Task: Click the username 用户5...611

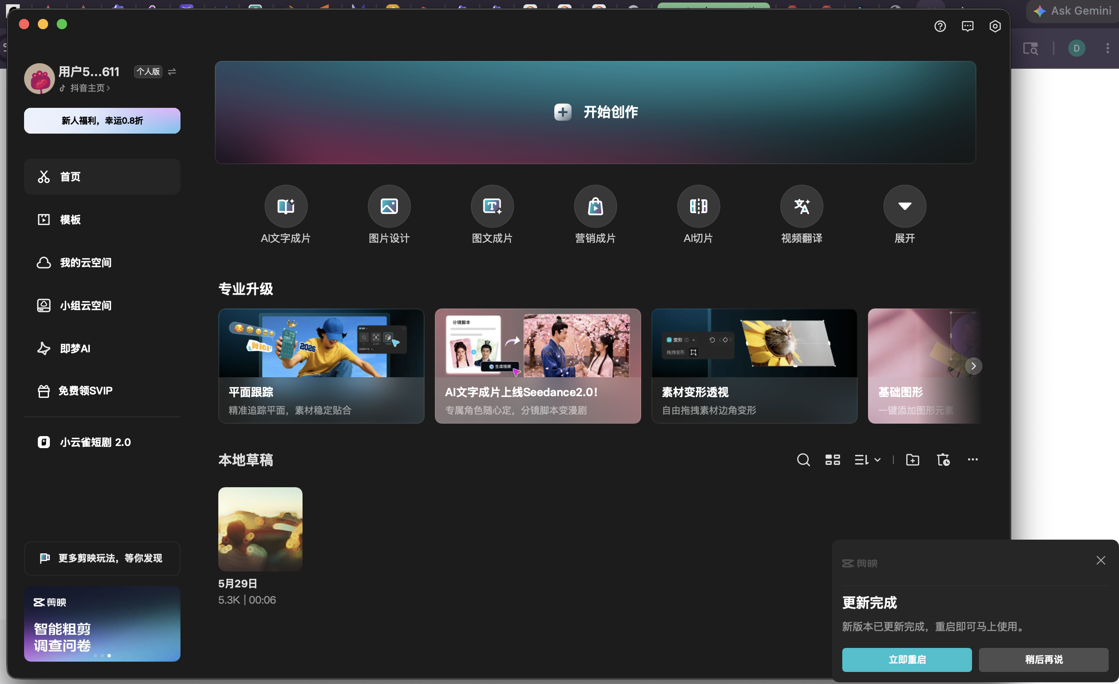Action: pyautogui.click(x=89, y=72)
